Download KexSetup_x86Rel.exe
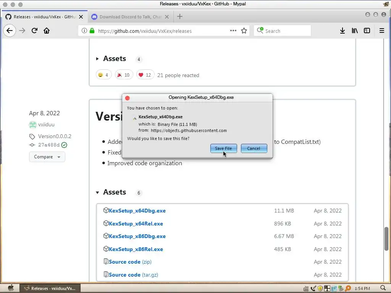Image resolution: width=391 pixels, height=293 pixels. [x=136, y=249]
